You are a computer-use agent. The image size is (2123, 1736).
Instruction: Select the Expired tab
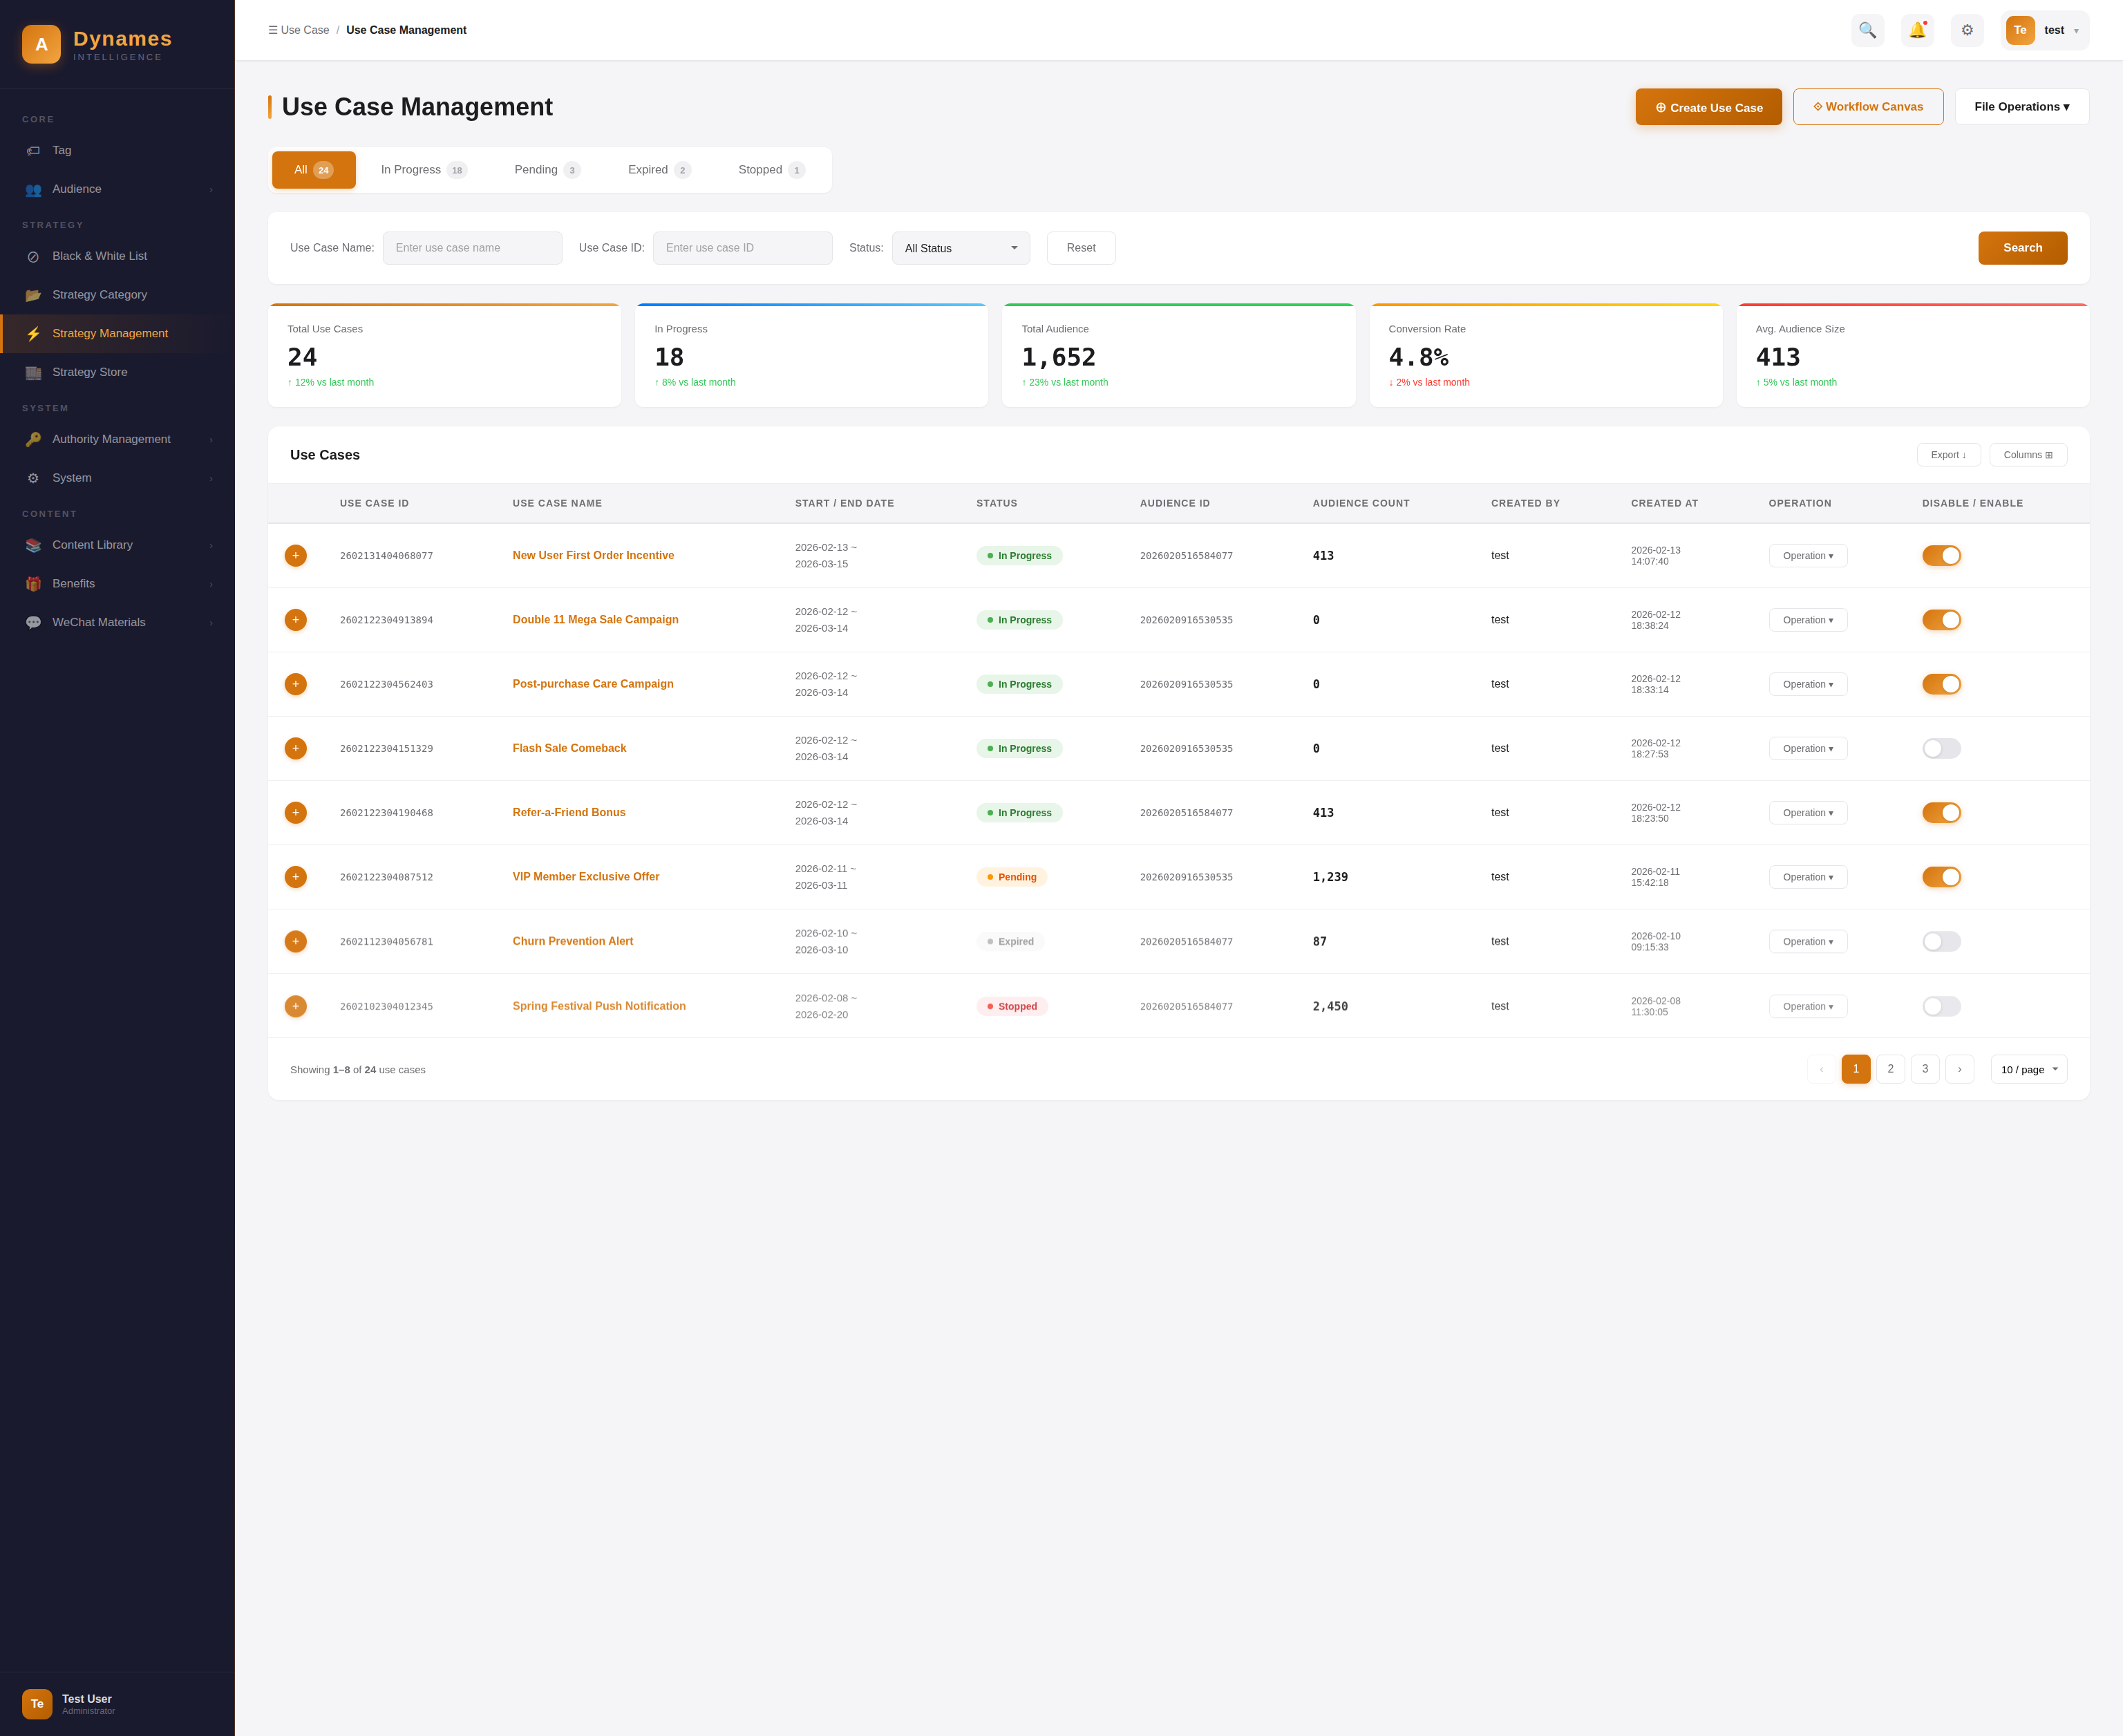coord(658,170)
